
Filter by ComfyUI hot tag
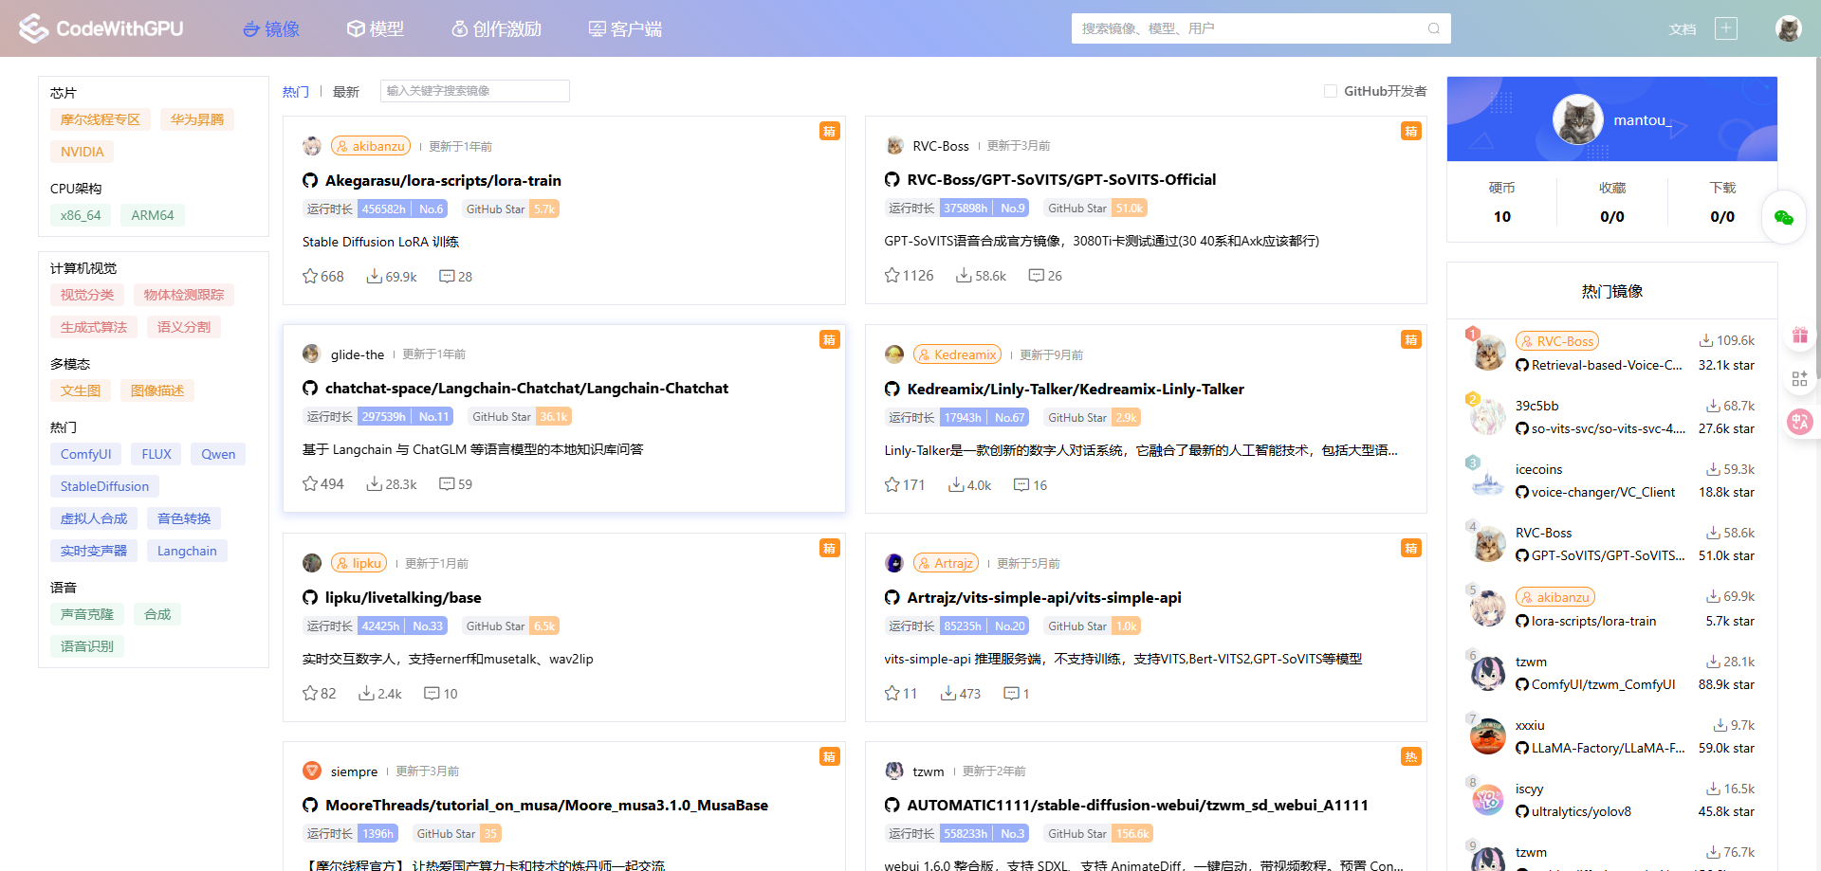point(85,454)
